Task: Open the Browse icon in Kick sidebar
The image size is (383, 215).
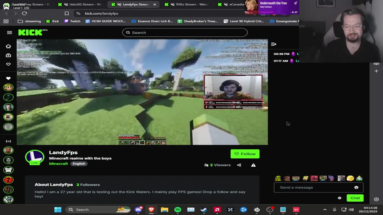Action: click(x=8, y=55)
